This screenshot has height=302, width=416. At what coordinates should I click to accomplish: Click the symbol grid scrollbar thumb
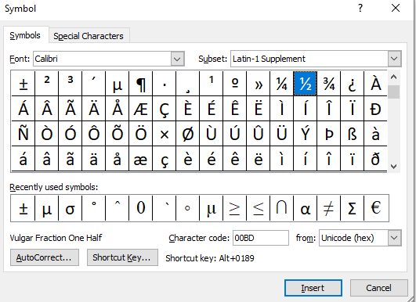pos(394,92)
